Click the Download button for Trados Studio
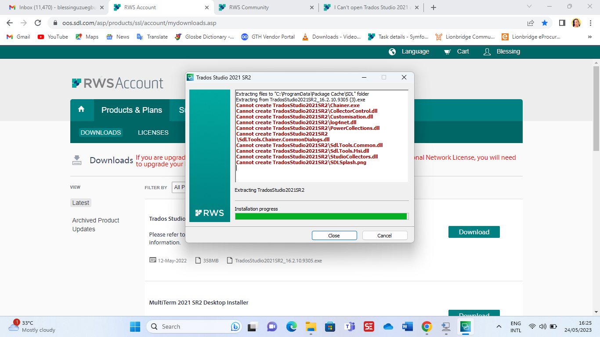The image size is (600, 337). coord(474,232)
